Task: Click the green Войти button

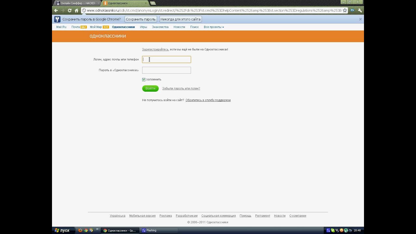Action: [150, 88]
